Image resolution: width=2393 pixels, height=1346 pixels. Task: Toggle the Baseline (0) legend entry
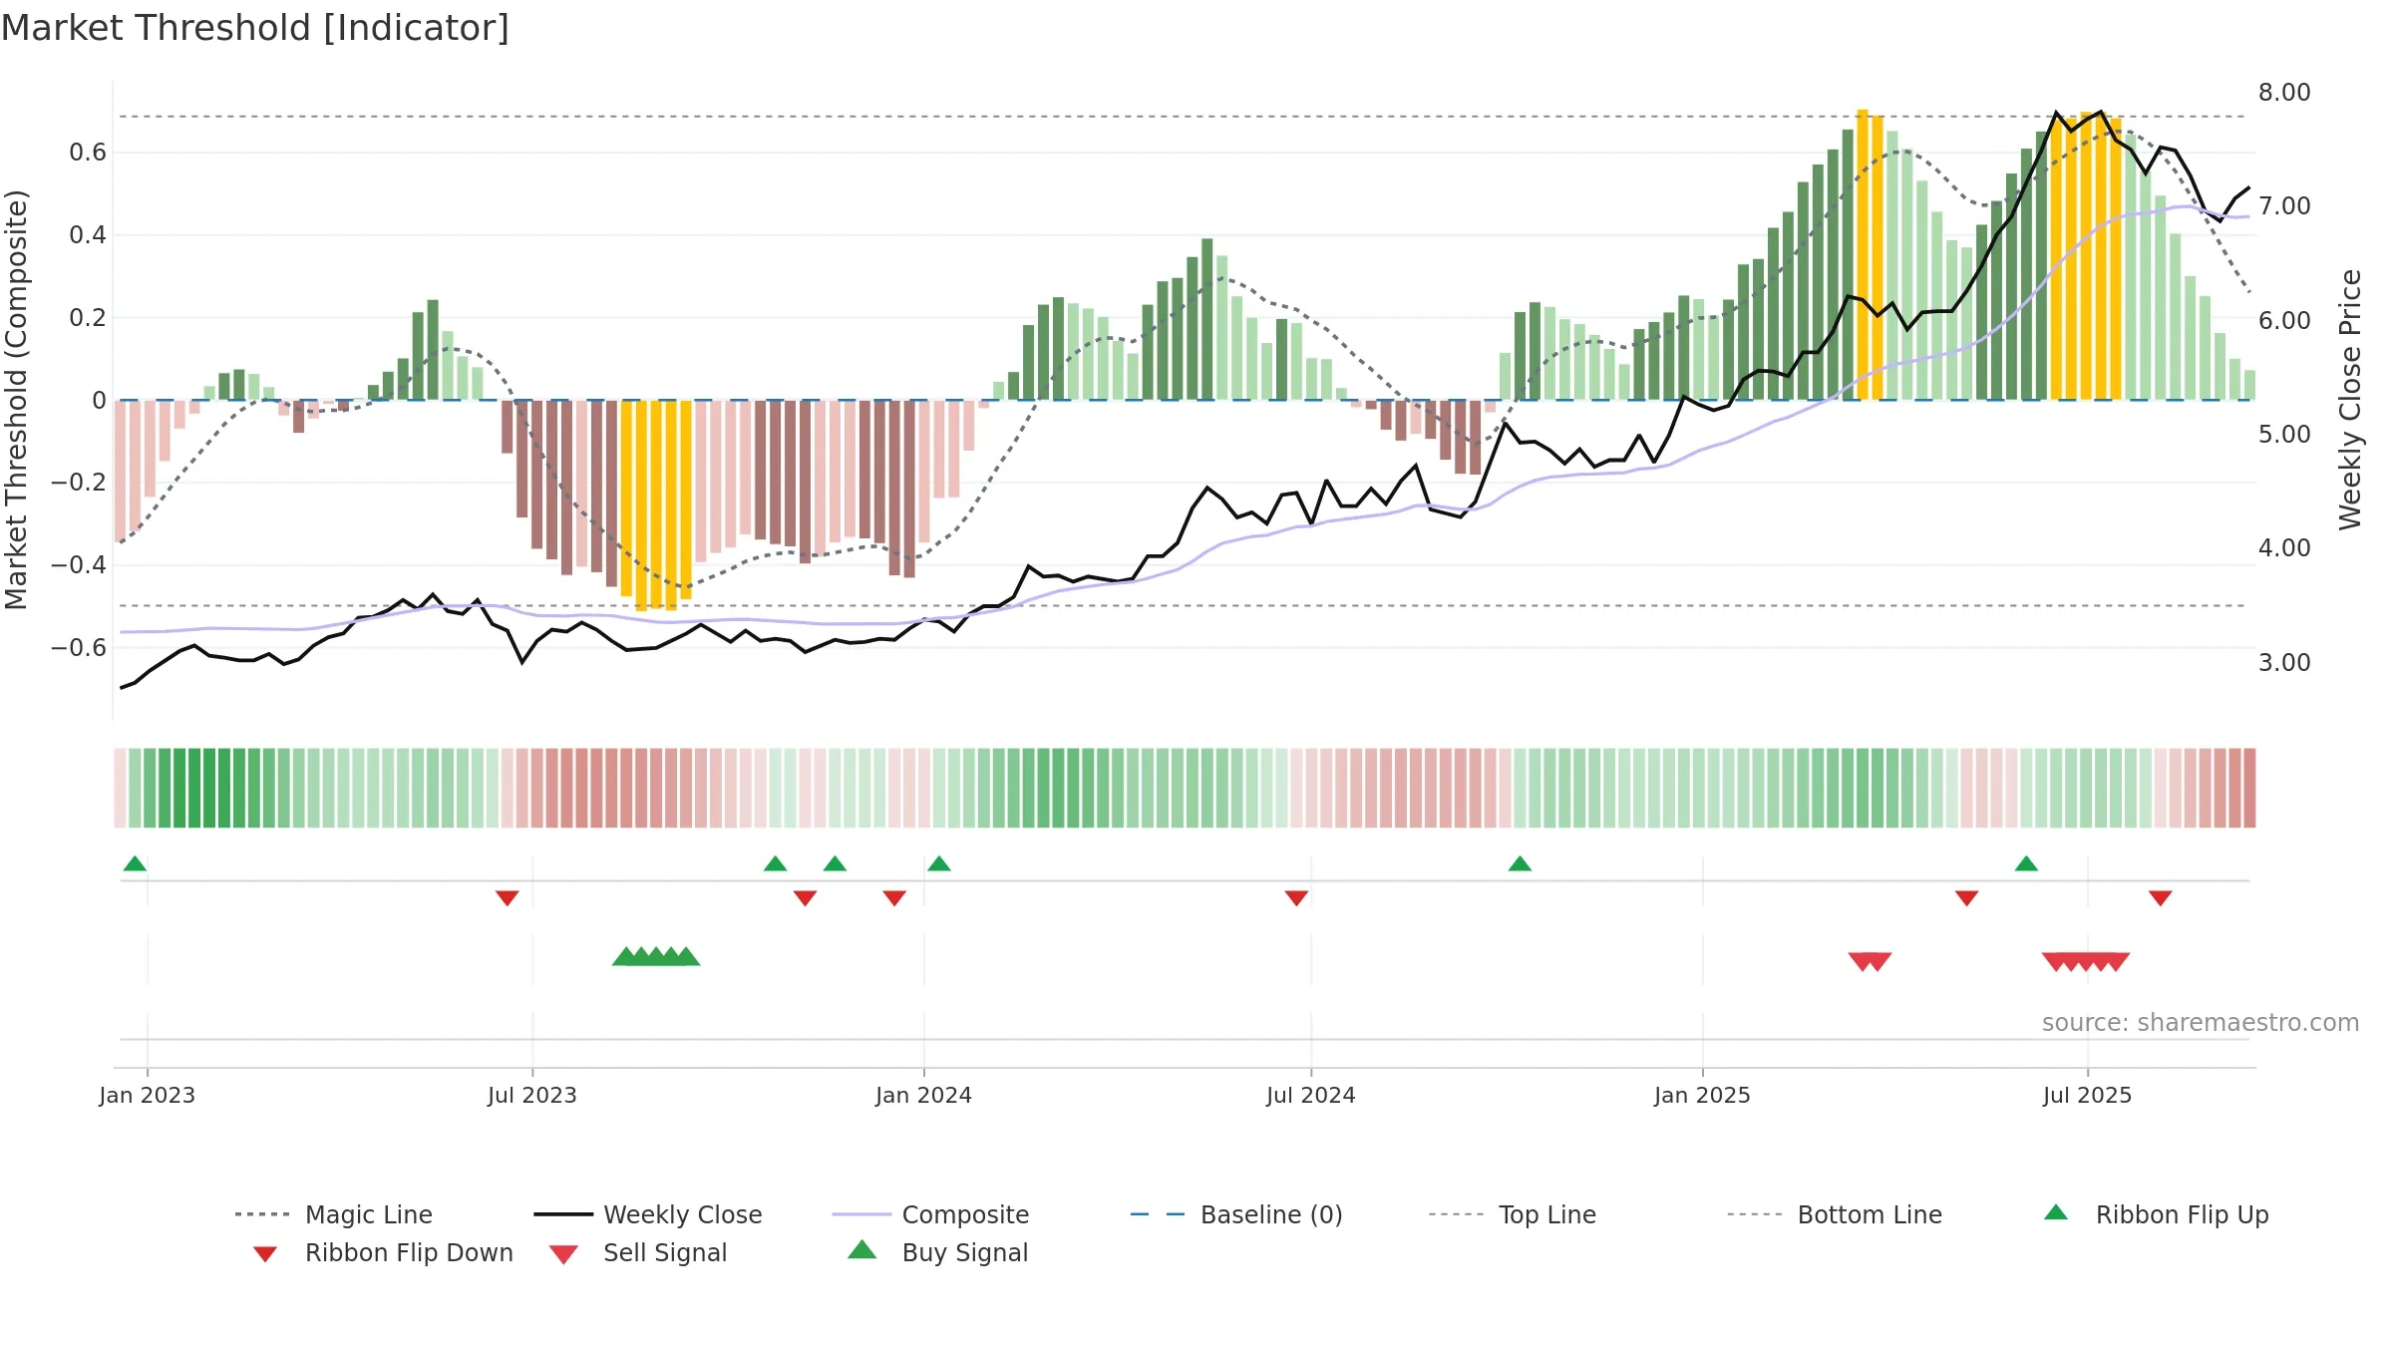(1236, 1214)
